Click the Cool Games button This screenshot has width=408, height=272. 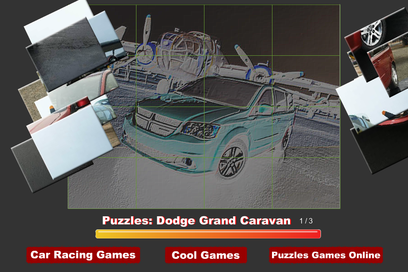click(205, 255)
